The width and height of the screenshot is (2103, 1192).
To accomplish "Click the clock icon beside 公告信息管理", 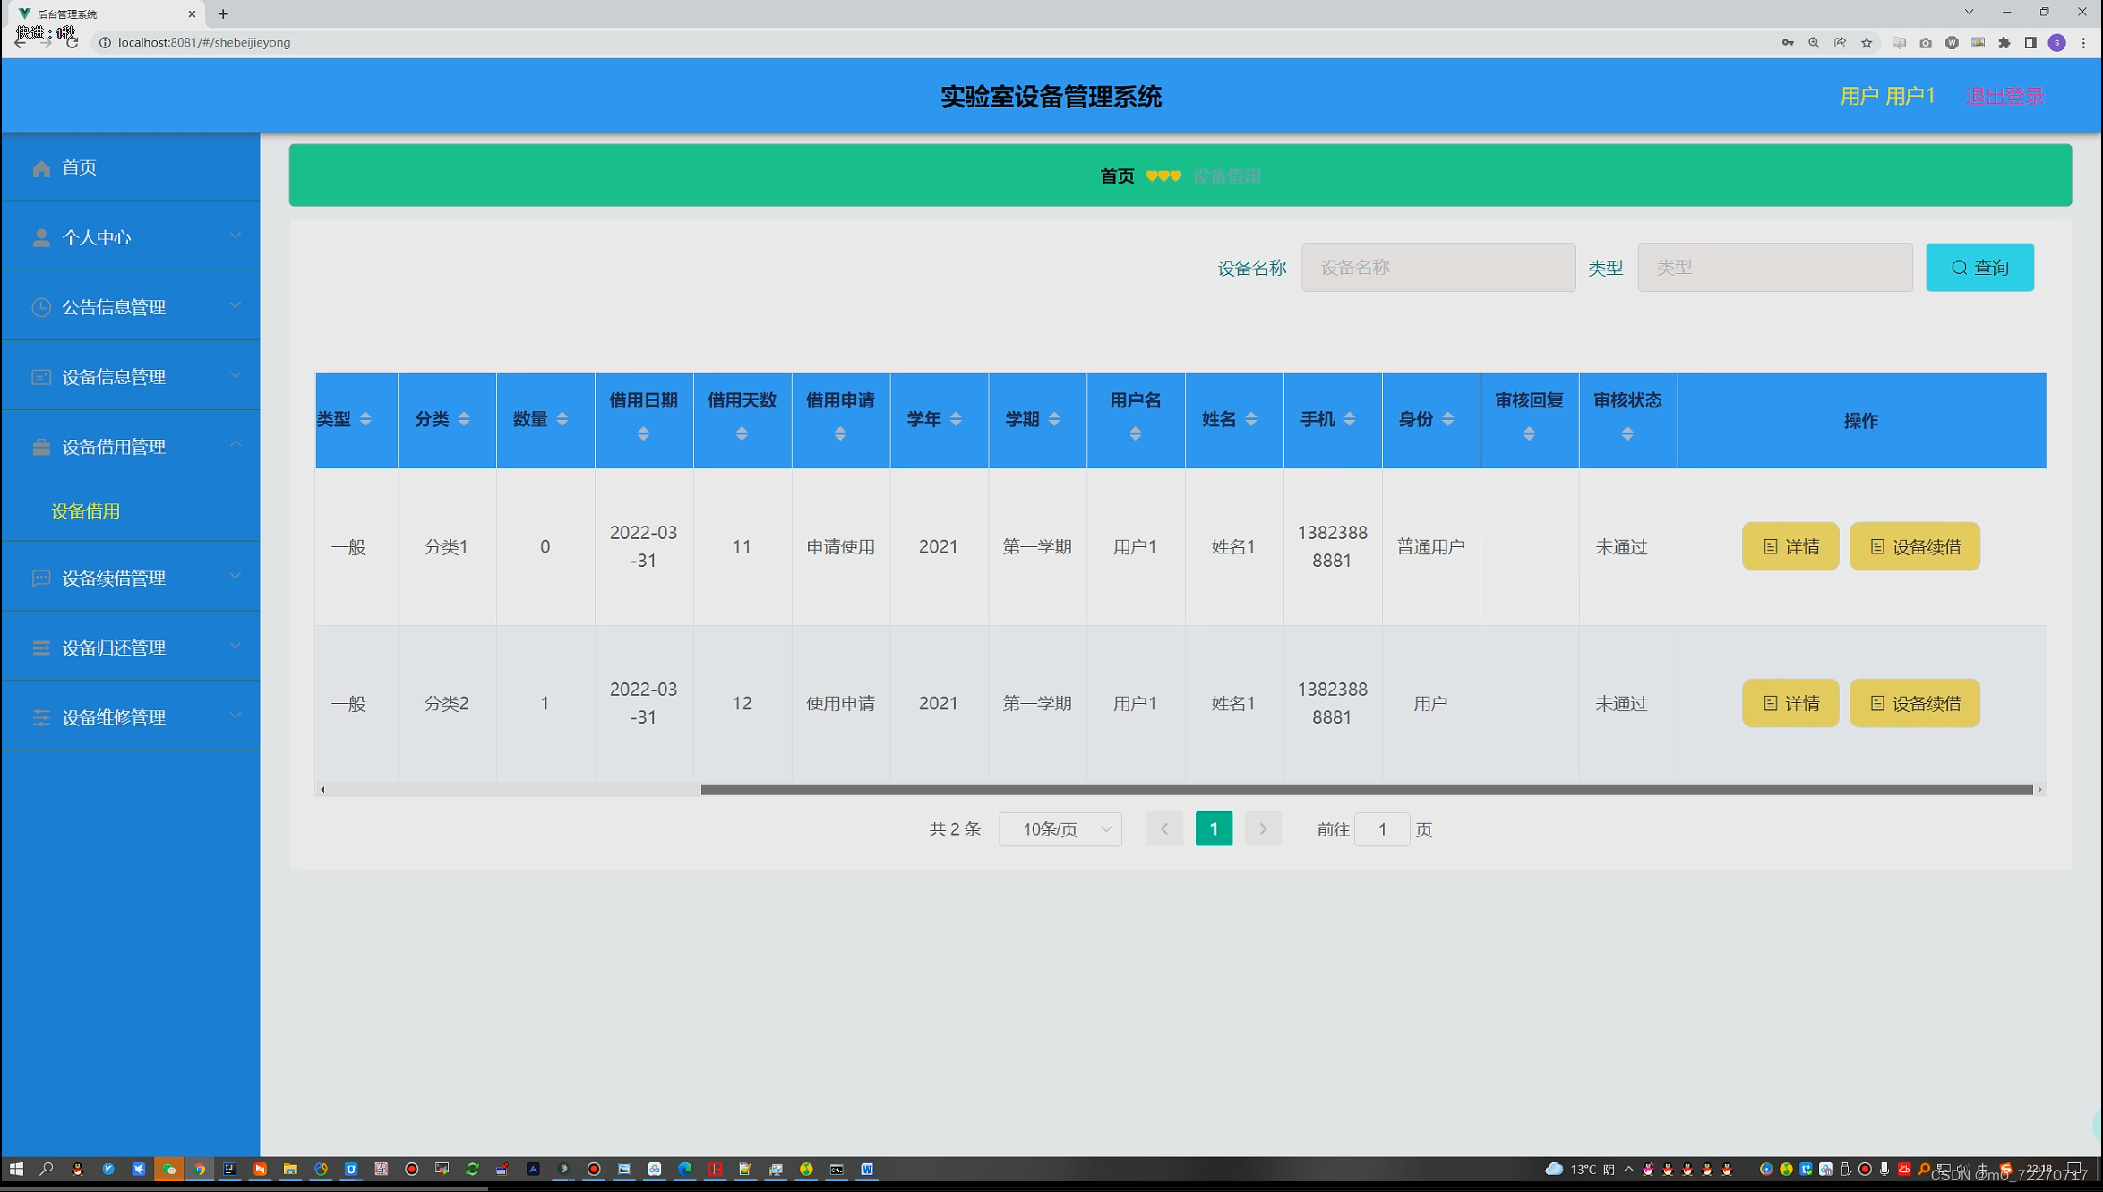I will [x=41, y=306].
